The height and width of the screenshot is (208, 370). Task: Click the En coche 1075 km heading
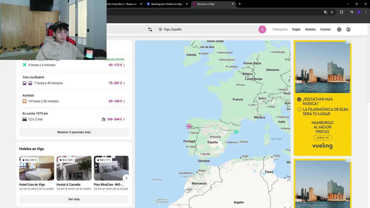tap(35, 114)
